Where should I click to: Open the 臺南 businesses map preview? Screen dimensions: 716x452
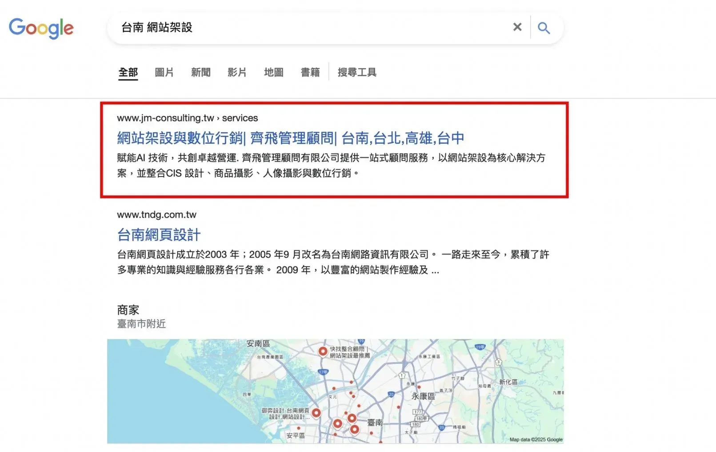[x=335, y=391]
